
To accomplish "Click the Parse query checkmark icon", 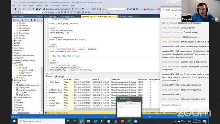I will click(x=59, y=12).
